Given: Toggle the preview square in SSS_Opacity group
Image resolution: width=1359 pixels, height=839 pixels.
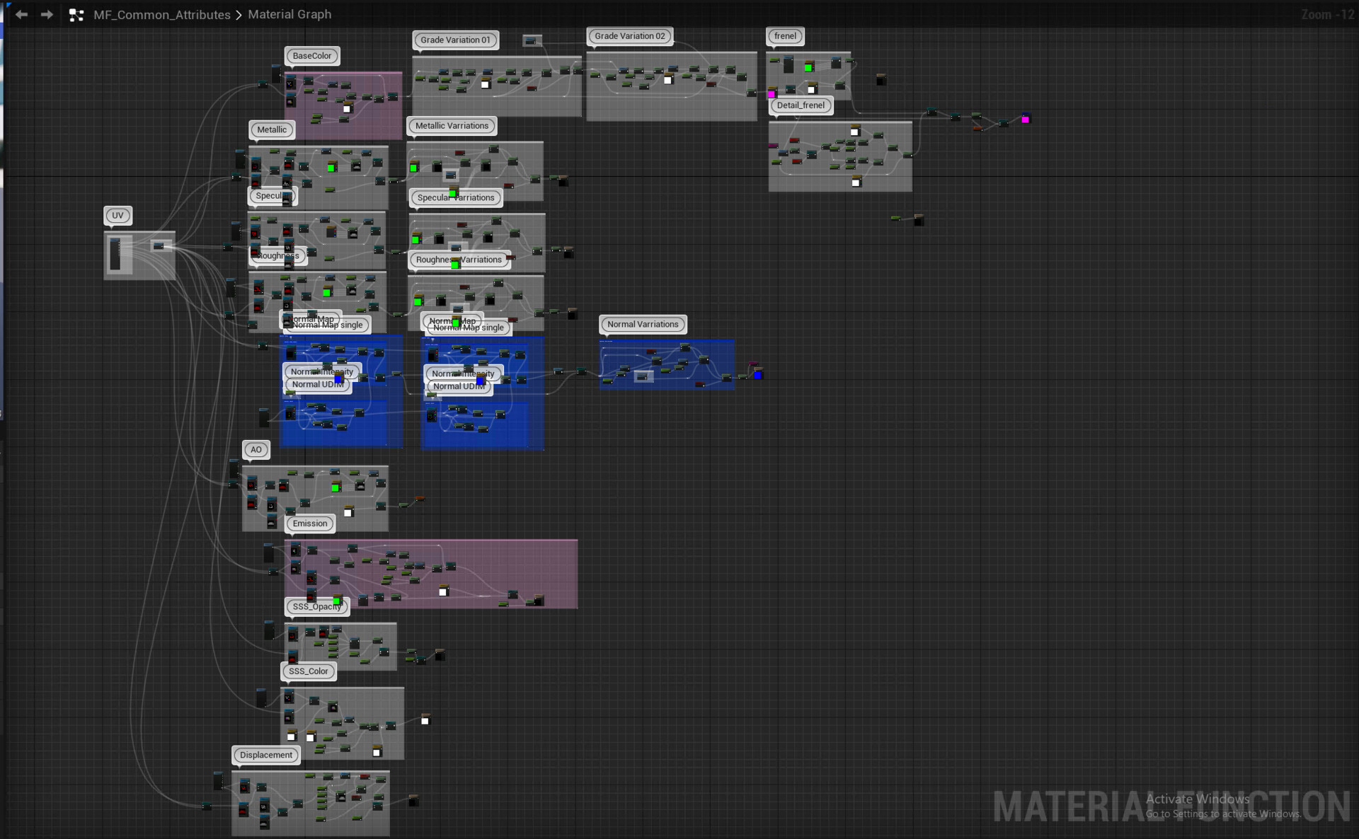Looking at the screenshot, I should click(x=442, y=591).
